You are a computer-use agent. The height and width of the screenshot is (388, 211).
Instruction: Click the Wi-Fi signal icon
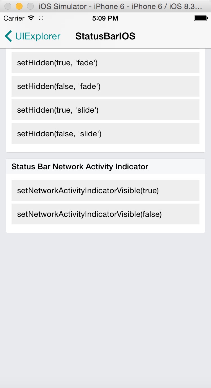[x=31, y=18]
